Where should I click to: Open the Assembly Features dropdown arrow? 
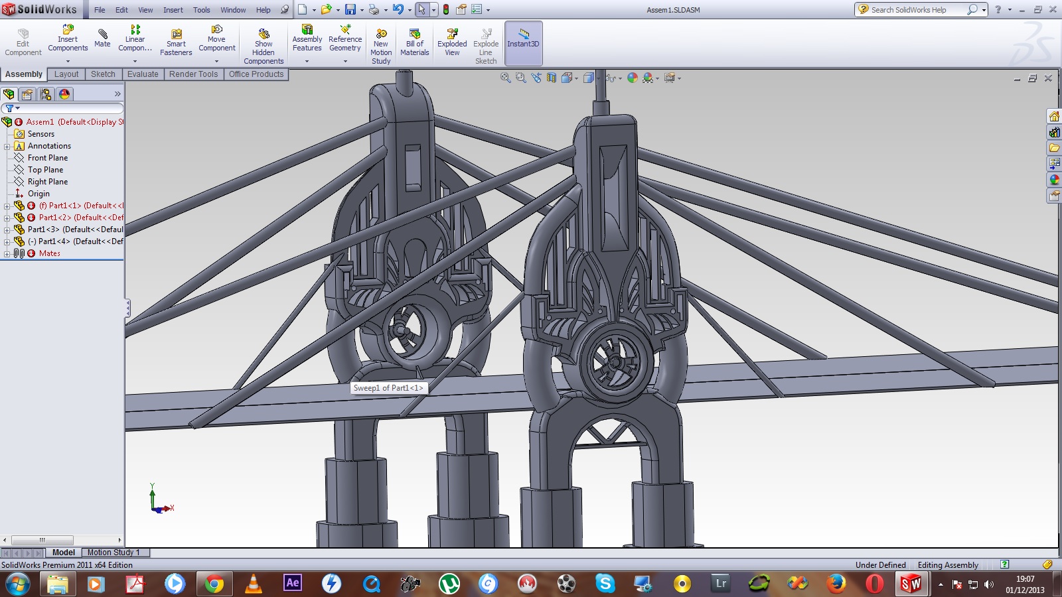(x=307, y=61)
